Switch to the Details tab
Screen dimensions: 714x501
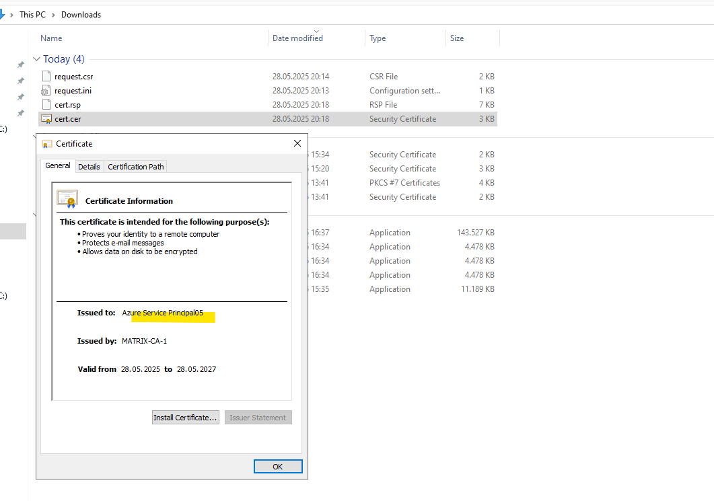(89, 167)
